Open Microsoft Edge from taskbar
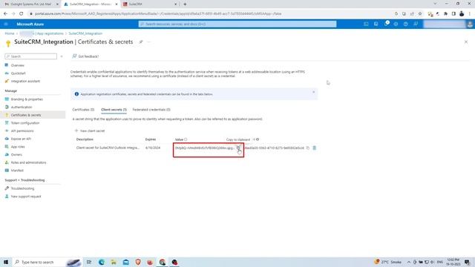 pos(102,262)
